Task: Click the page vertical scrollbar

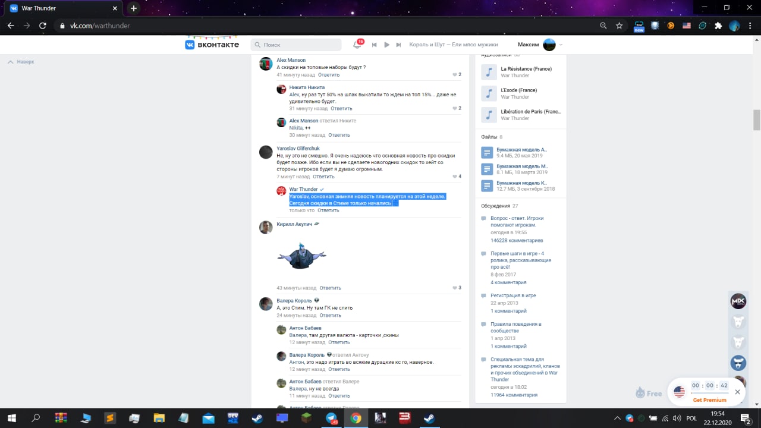Action: point(757,120)
